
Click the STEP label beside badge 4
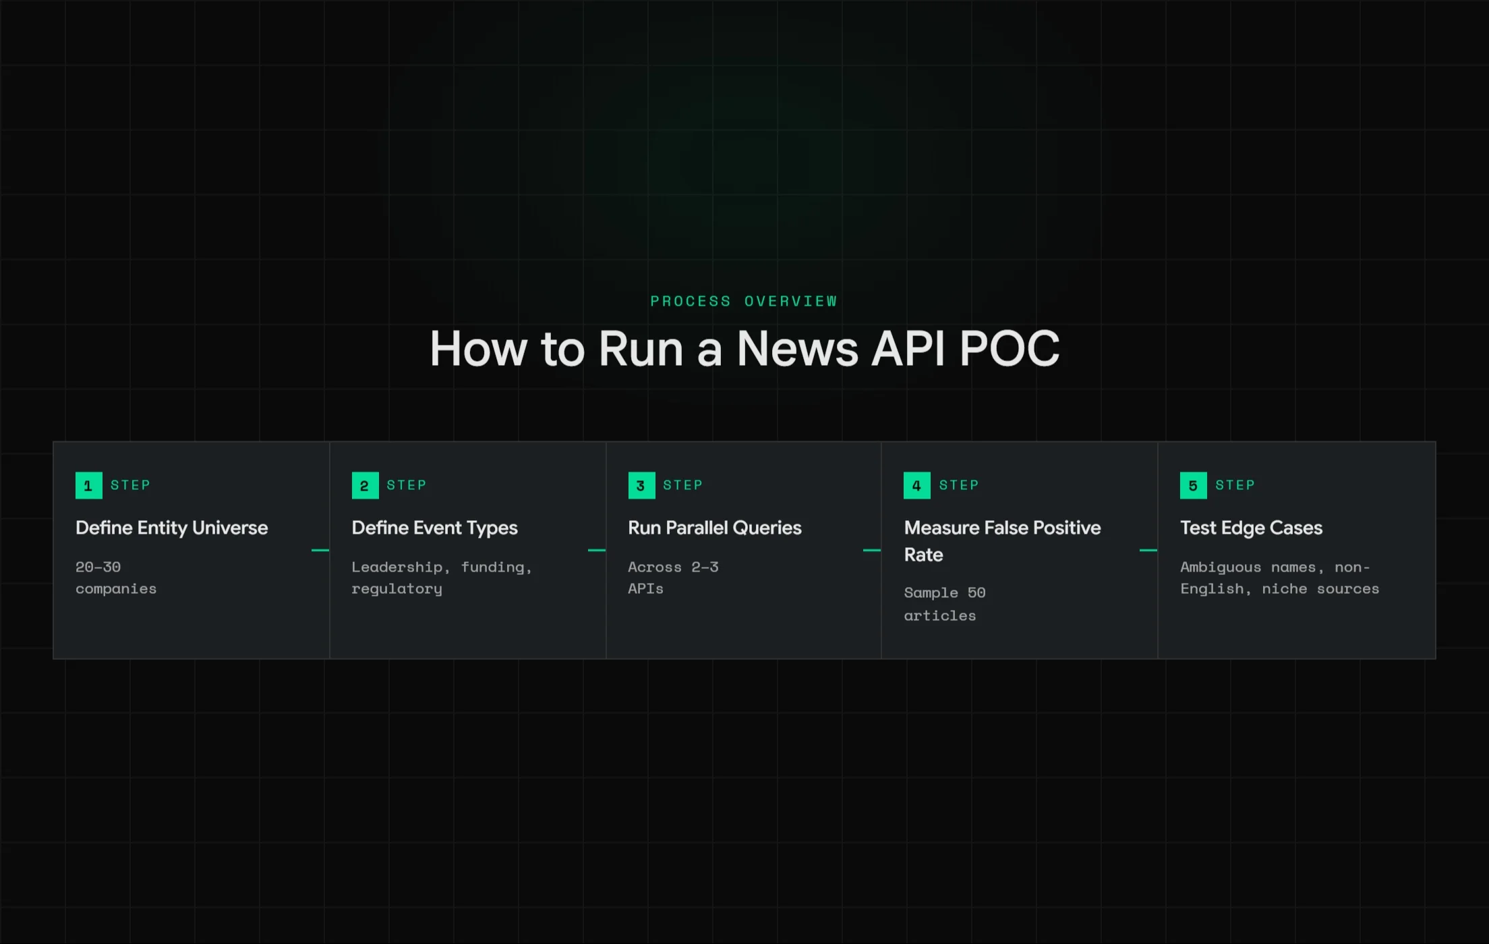click(958, 485)
